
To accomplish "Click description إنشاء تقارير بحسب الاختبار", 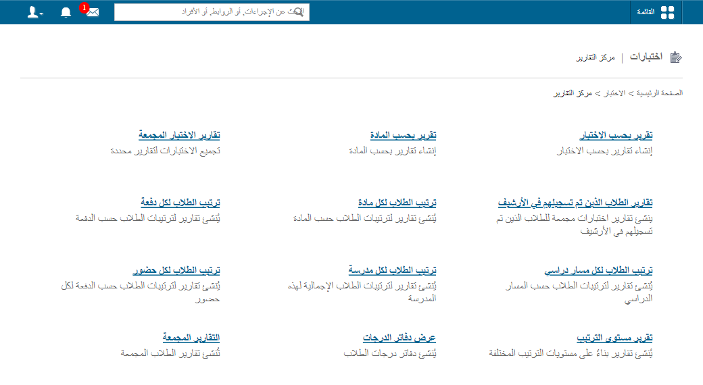I will pyautogui.click(x=605, y=151).
